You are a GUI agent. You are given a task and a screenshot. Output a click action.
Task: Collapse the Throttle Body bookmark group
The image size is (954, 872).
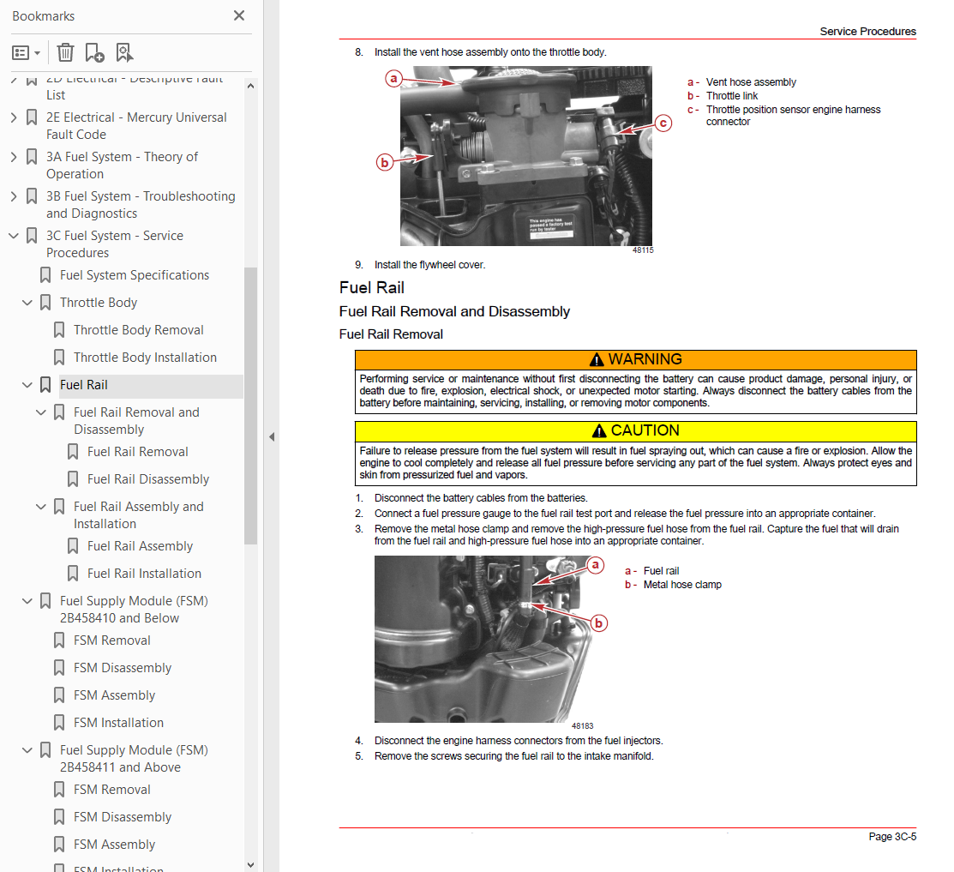(x=27, y=303)
